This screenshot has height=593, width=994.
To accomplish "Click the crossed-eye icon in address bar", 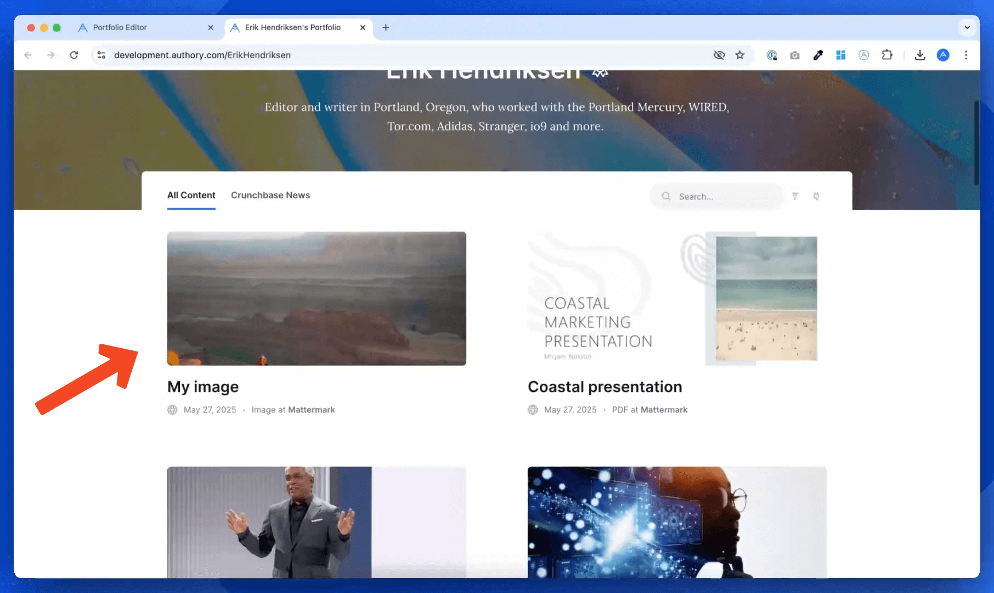I will click(719, 55).
